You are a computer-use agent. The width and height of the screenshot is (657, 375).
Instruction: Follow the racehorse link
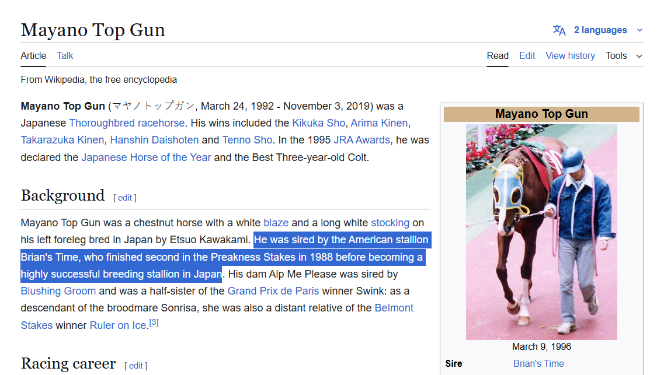[161, 123]
